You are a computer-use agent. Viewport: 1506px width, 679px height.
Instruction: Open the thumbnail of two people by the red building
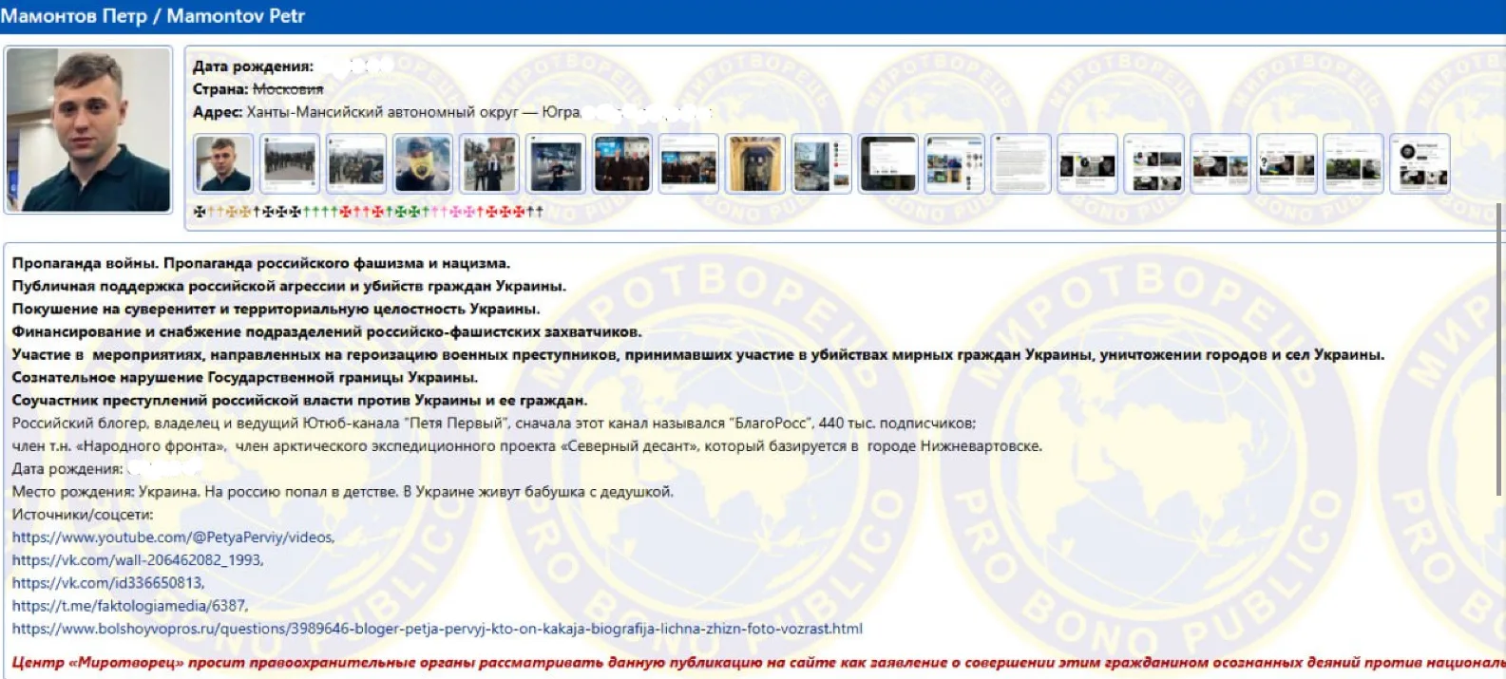pyautogui.click(x=489, y=163)
